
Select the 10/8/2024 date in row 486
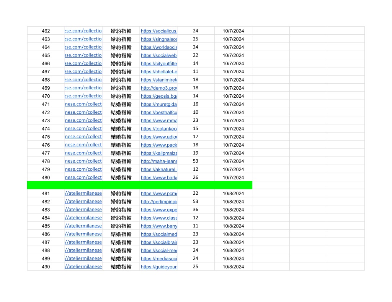[233, 234]
